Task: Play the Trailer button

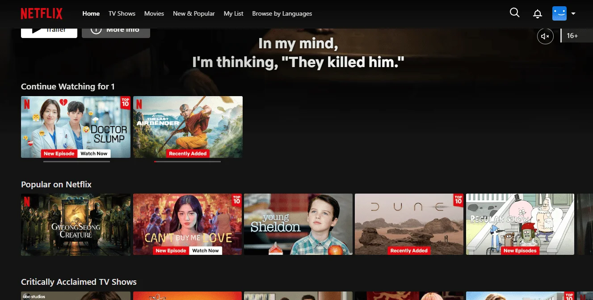Action: click(49, 32)
